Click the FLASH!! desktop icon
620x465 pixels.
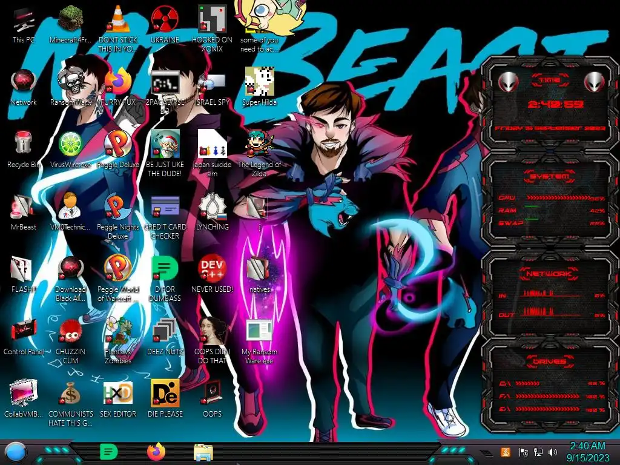pos(24,275)
